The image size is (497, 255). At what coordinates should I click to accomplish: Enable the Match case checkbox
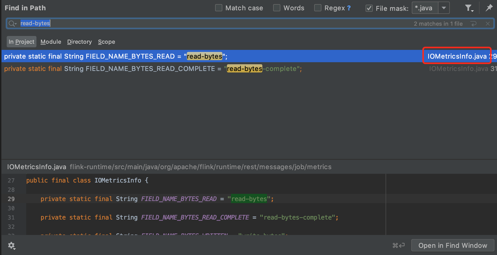coord(219,8)
